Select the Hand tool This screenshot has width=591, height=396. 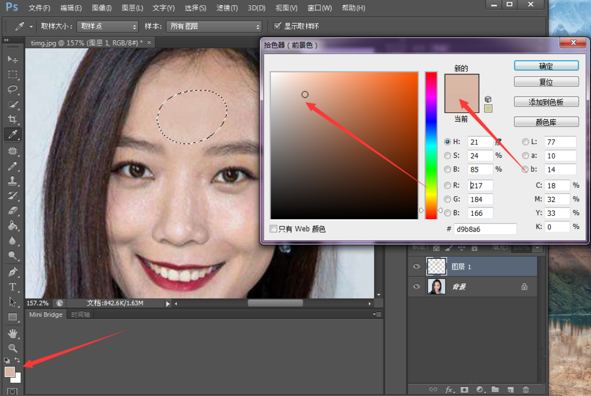(12, 333)
